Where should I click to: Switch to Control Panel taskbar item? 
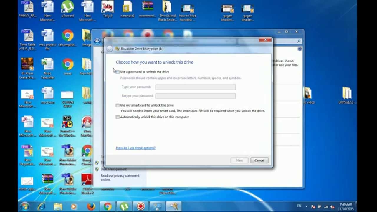(x=157, y=206)
